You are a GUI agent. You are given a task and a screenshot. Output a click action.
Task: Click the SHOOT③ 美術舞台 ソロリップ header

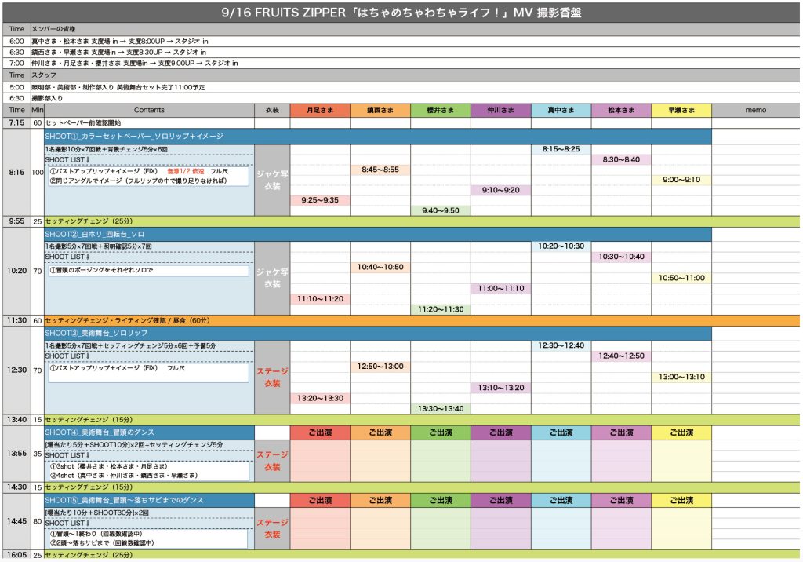pos(149,334)
